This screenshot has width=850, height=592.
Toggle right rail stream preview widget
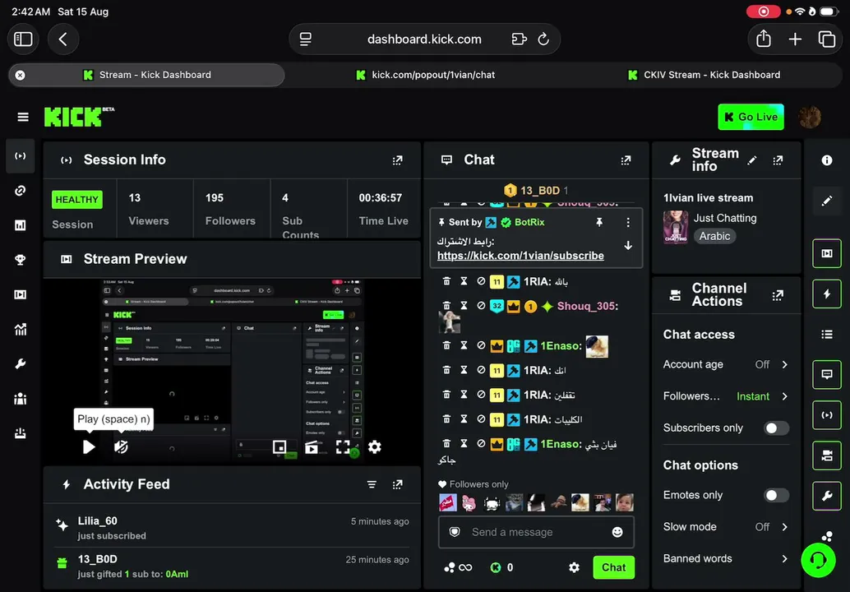(826, 253)
